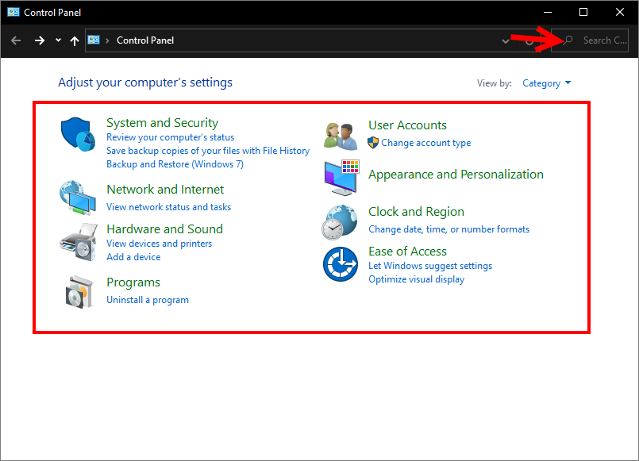Go back with the back arrow
Viewport: 639px width, 461px height.
click(x=16, y=40)
